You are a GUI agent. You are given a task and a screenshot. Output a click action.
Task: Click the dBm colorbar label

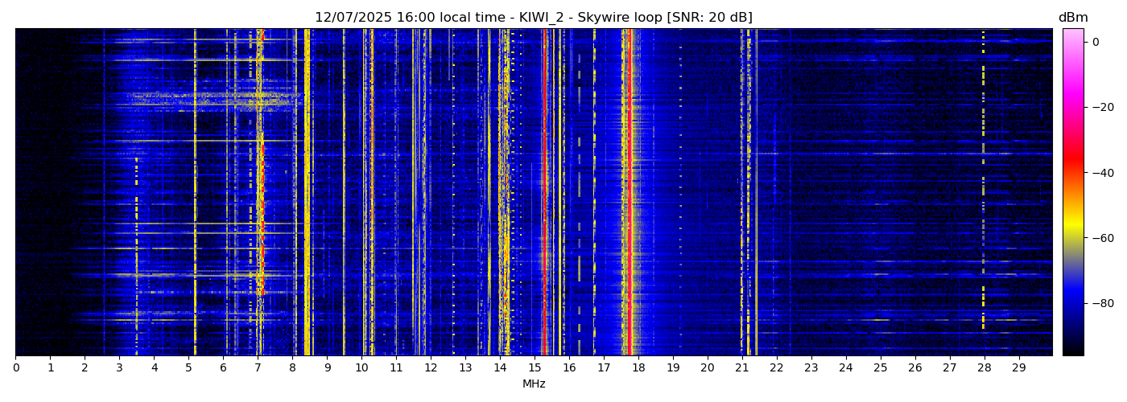coord(1072,18)
